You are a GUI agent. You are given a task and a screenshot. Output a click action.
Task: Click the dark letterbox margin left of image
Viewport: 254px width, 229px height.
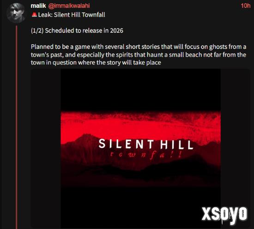[x=46, y=148]
